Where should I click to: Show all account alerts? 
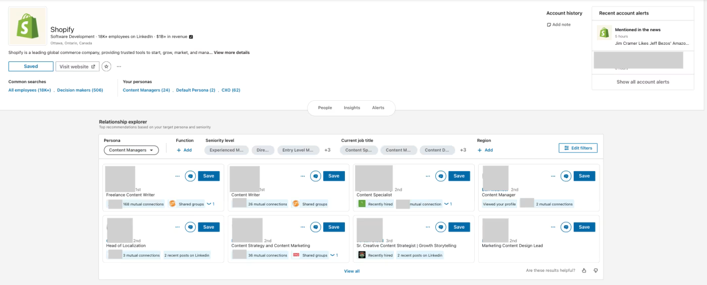tap(643, 82)
